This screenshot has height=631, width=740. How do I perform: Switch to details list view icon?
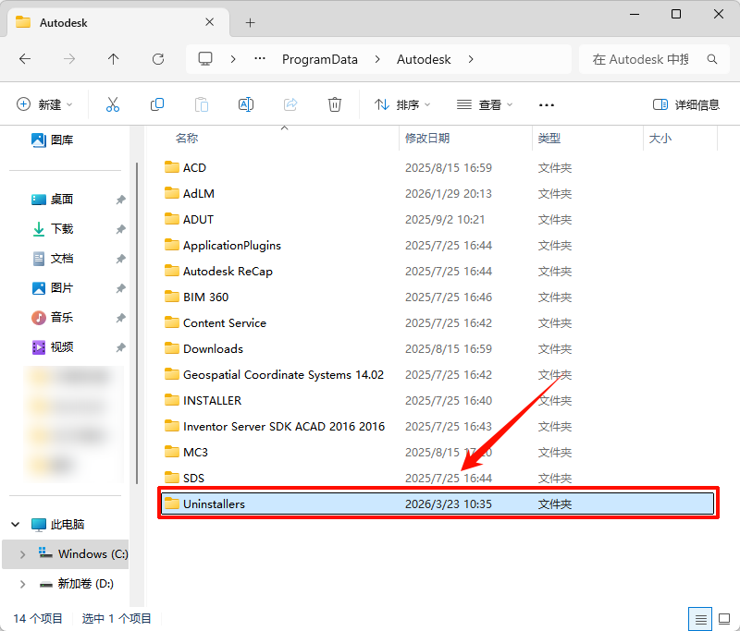tap(701, 618)
